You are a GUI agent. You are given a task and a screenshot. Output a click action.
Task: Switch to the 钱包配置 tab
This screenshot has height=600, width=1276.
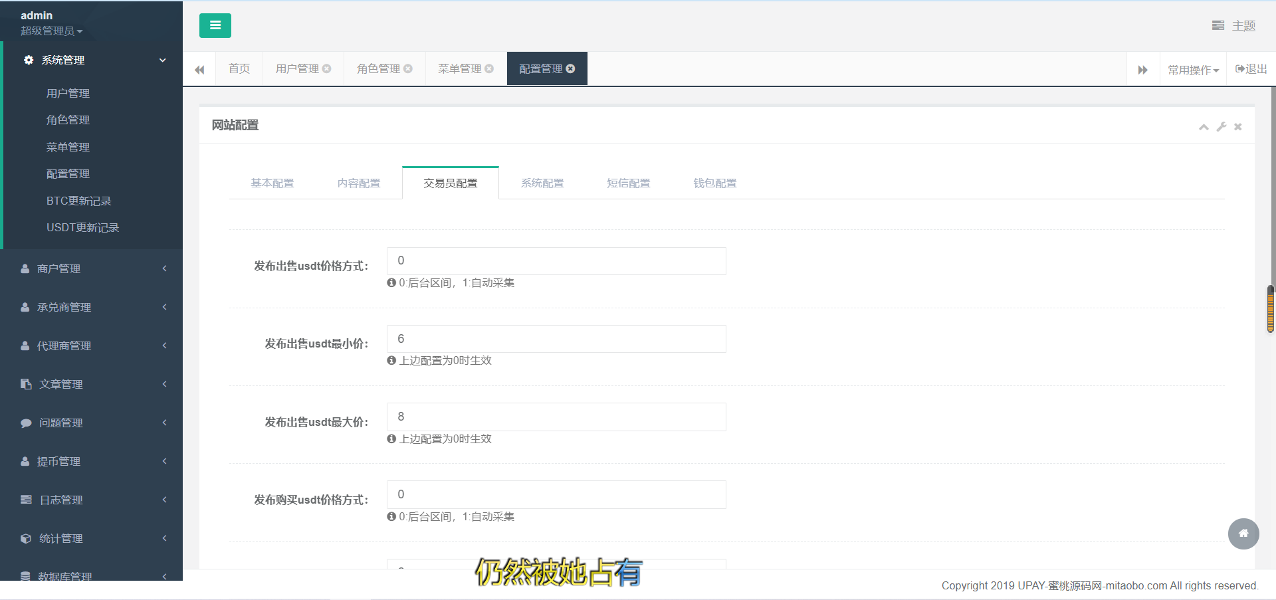click(x=714, y=183)
